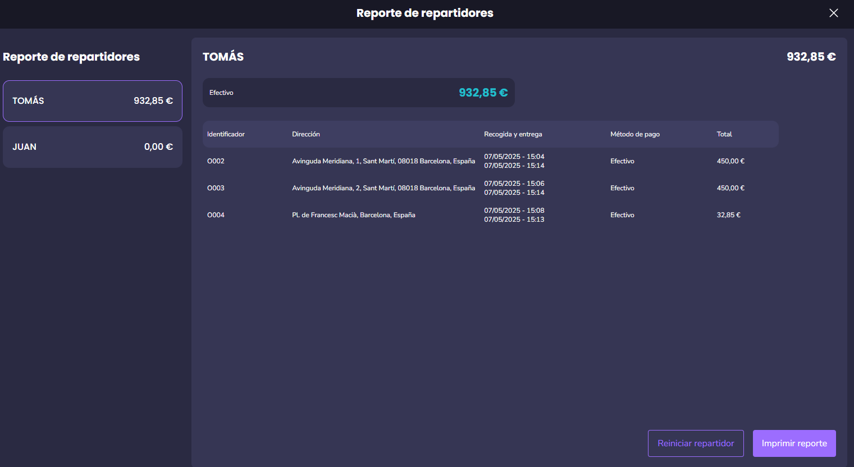
Task: Click the Método de pago column header
Action: coord(634,134)
